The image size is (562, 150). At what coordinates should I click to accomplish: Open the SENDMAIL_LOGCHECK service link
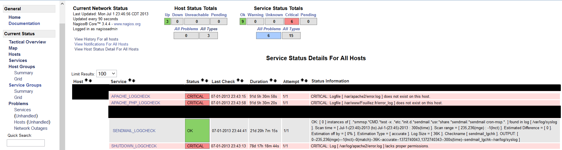134,131
